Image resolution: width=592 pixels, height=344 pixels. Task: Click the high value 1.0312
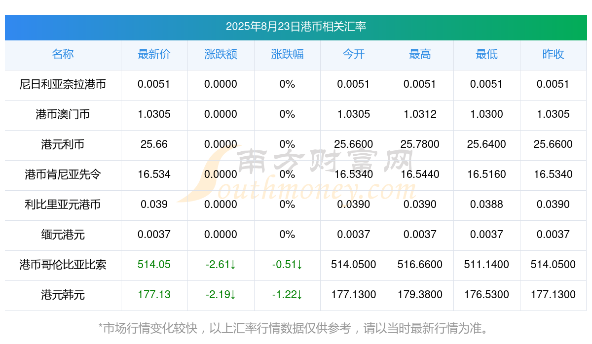(420, 114)
